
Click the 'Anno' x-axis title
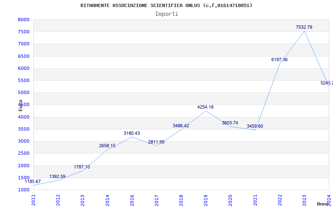323,204
